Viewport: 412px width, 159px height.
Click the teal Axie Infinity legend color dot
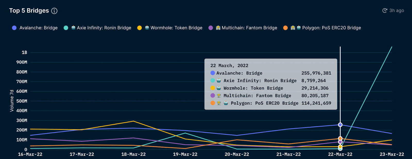pos(66,28)
